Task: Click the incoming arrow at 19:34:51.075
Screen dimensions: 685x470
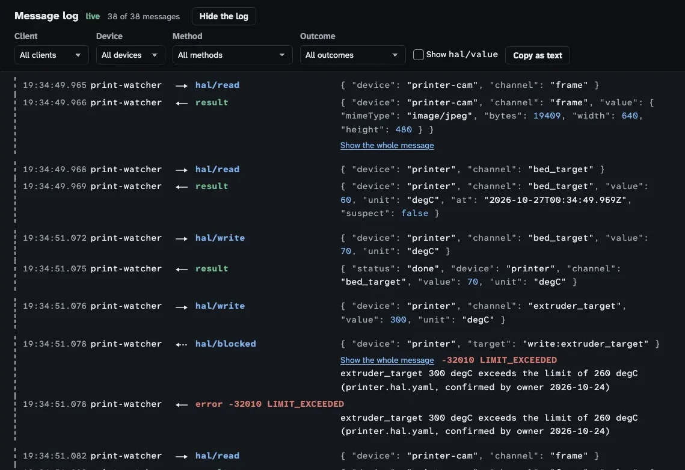Action: coord(181,270)
